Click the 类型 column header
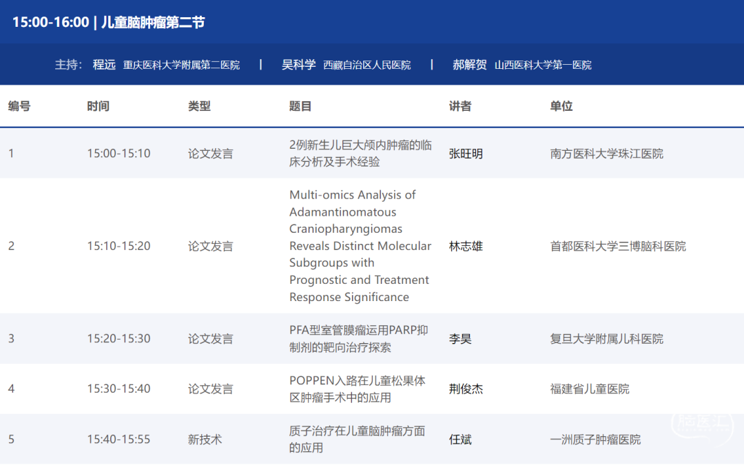Screen dimensions: 744x465 click(x=199, y=106)
